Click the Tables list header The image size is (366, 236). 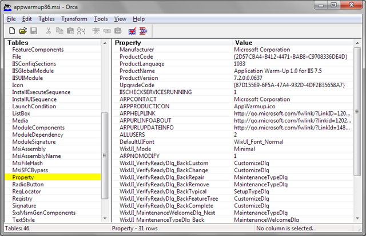tap(53, 43)
